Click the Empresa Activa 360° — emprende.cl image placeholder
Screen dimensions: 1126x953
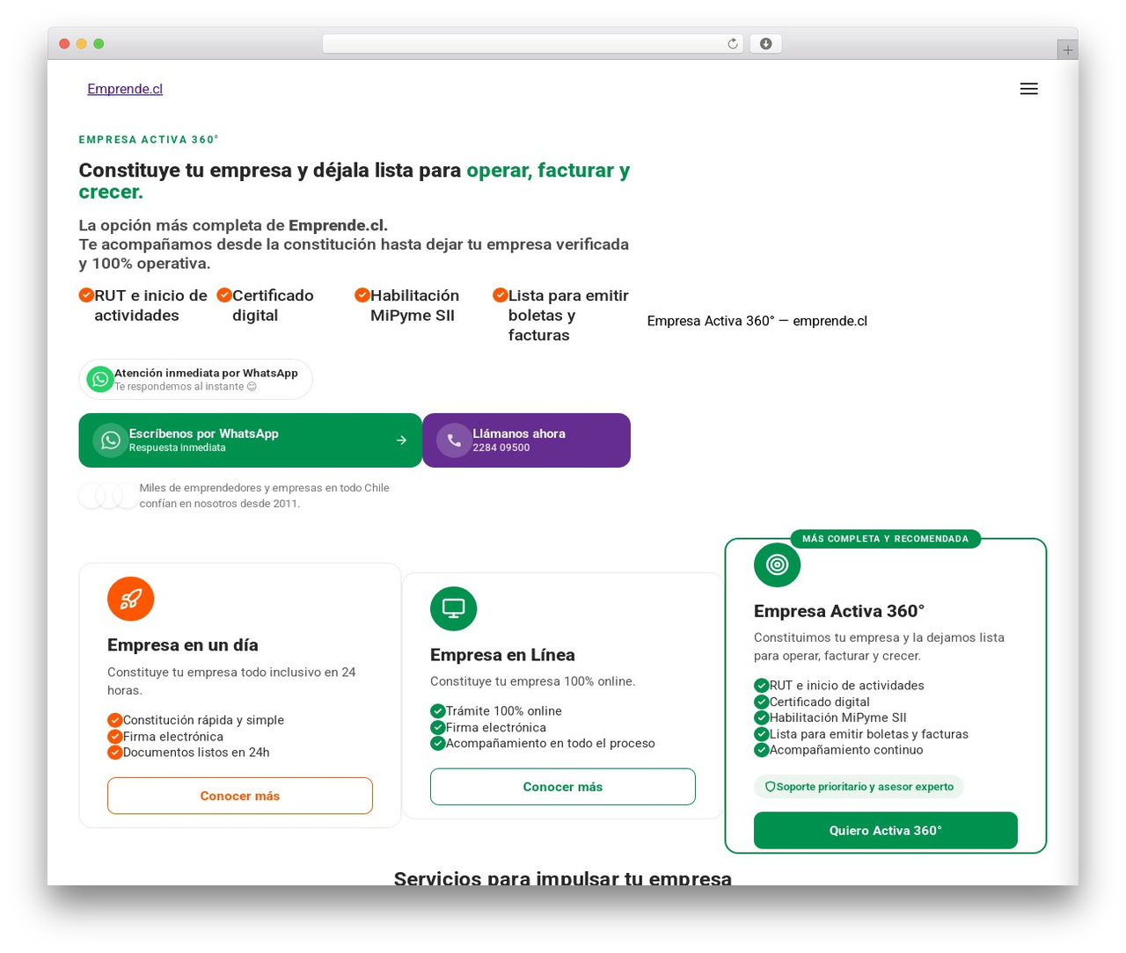point(757,321)
